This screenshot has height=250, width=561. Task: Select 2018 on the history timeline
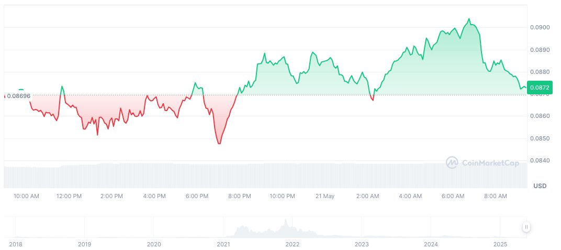point(15,244)
